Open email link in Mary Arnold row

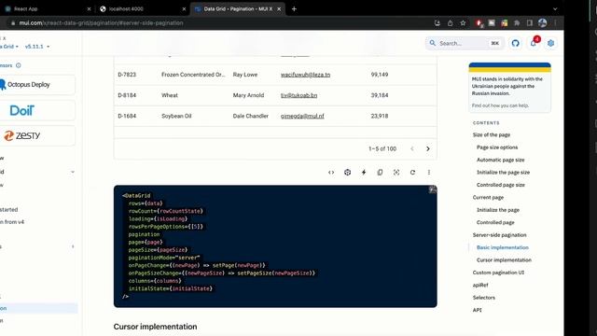(298, 95)
